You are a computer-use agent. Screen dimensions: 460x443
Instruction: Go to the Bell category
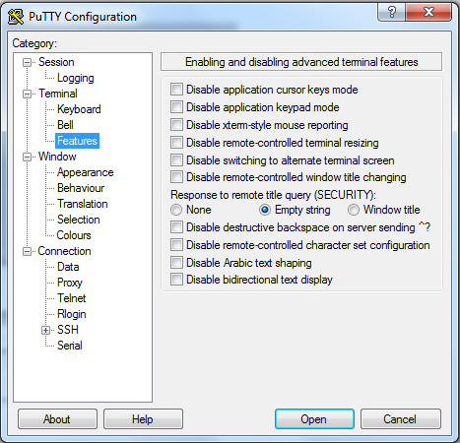click(x=65, y=125)
